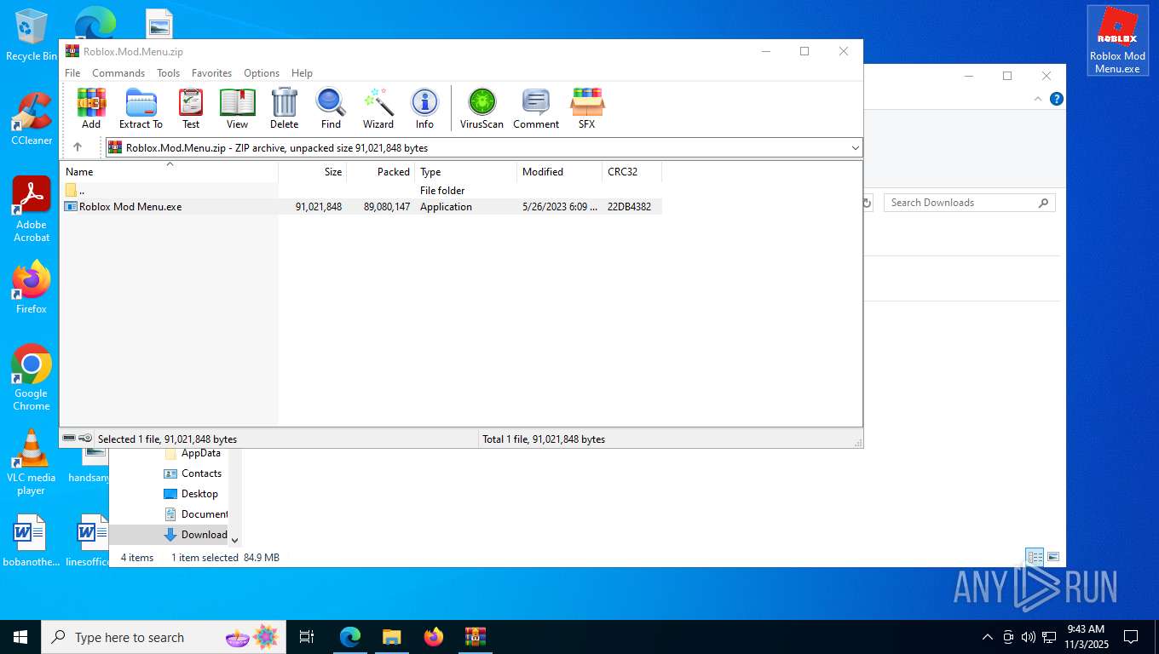Run VirusScan on the archive
The height and width of the screenshot is (654, 1159).
pos(481,108)
